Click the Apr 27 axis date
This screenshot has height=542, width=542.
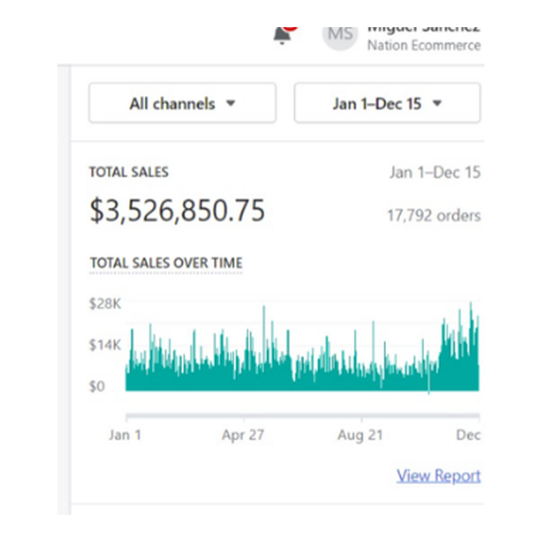pos(243,435)
